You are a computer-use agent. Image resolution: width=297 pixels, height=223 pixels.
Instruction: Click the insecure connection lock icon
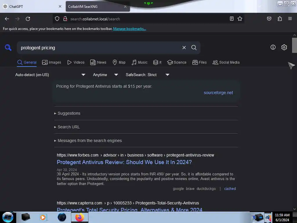[x=65, y=19]
